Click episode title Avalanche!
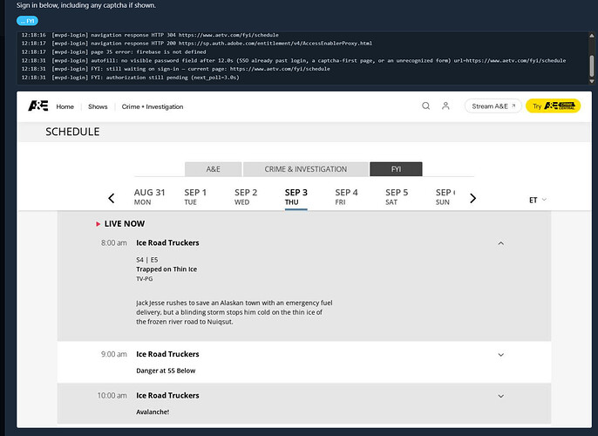This screenshot has width=598, height=436. (x=153, y=412)
